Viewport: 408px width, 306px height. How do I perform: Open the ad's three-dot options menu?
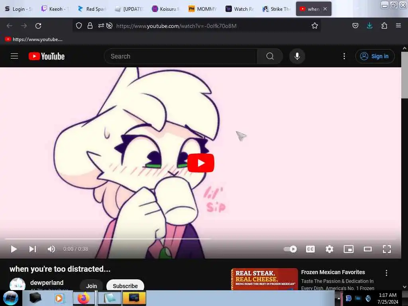coord(386,273)
